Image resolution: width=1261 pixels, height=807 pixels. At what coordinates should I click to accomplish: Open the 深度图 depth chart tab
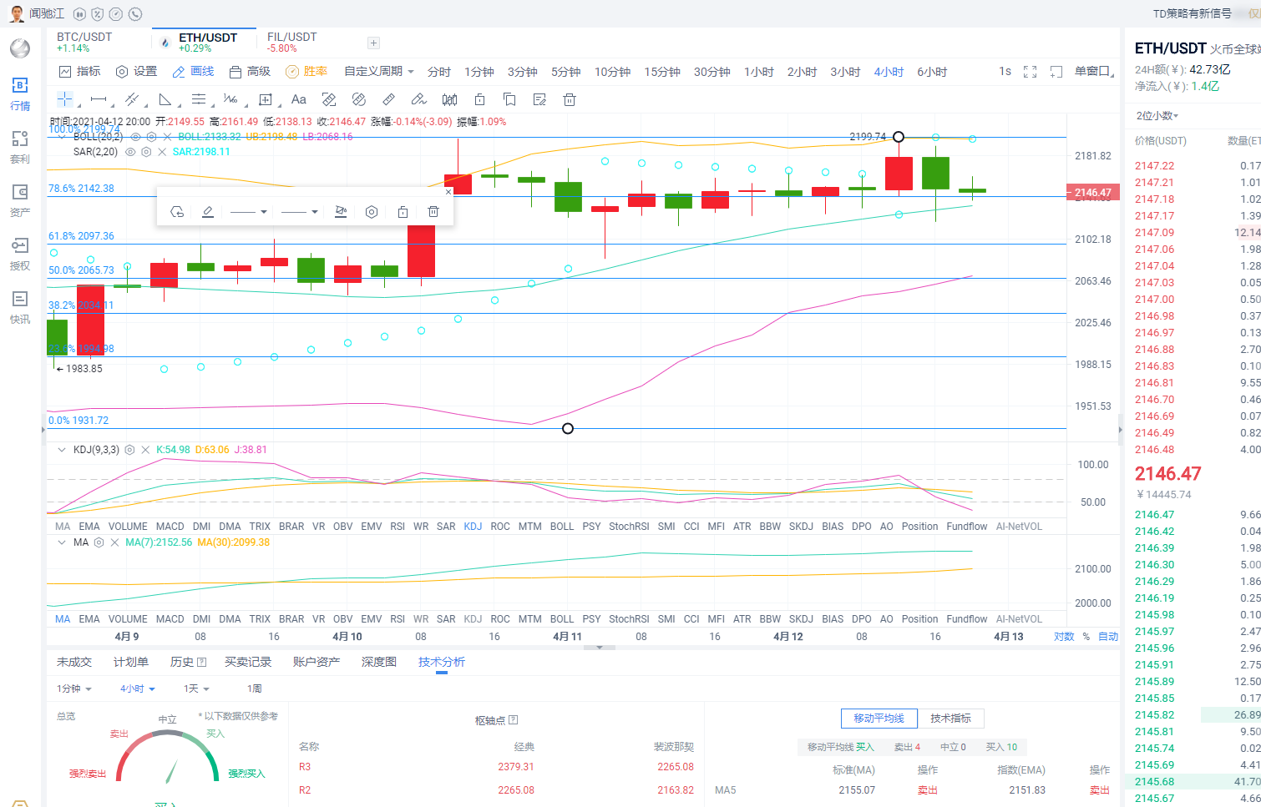point(378,662)
